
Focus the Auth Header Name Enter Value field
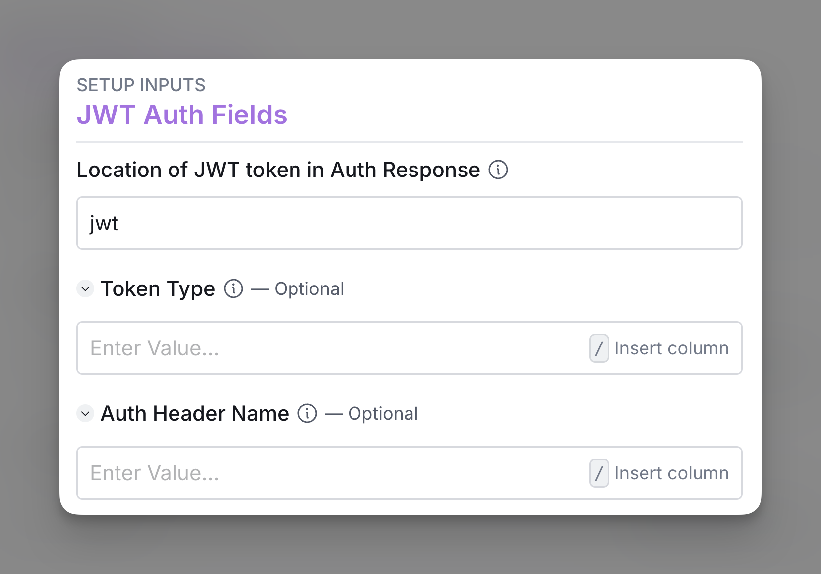410,473
